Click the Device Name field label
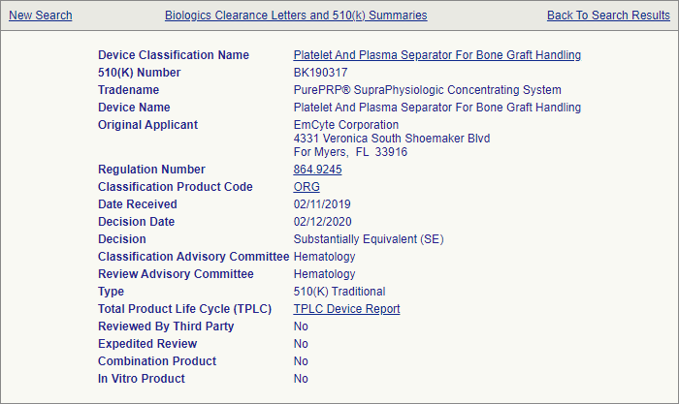The height and width of the screenshot is (404, 679). [134, 108]
